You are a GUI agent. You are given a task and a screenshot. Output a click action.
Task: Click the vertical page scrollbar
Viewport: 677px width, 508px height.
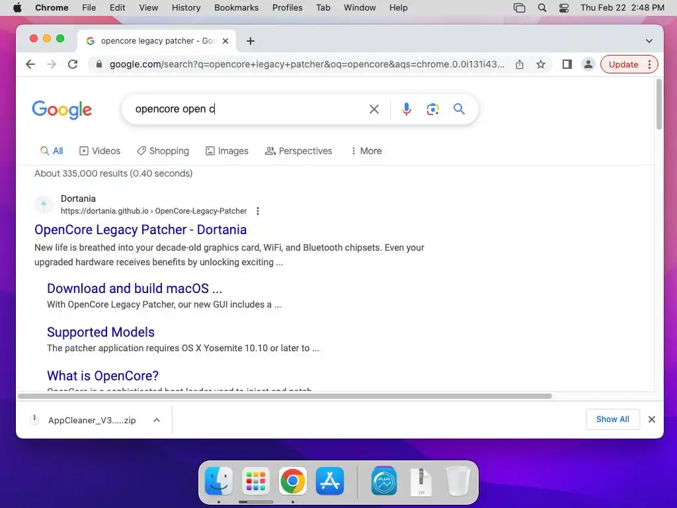[659, 105]
